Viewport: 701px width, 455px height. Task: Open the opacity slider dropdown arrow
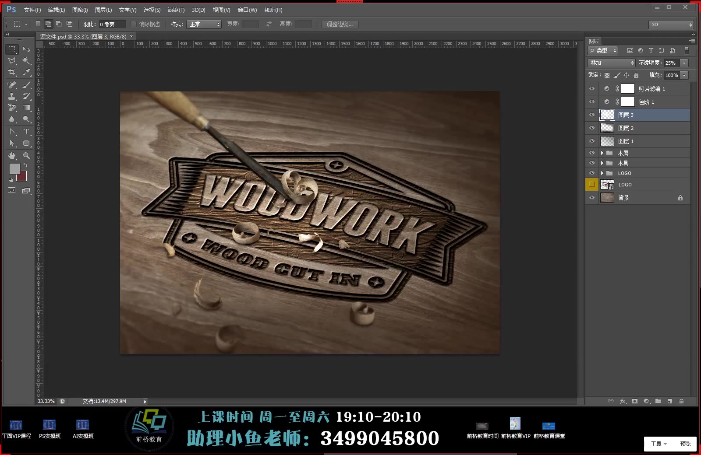684,63
